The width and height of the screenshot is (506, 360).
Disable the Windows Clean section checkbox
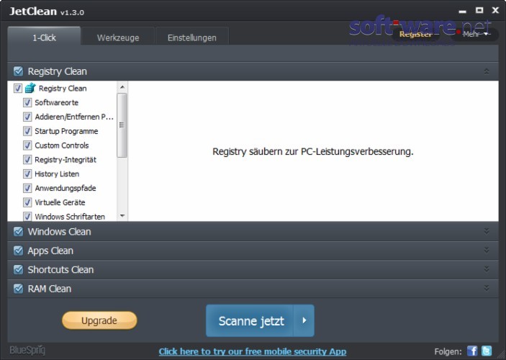(x=19, y=232)
